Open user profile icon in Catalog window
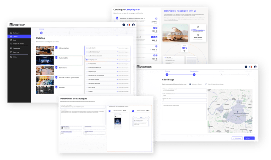This screenshot has width=271, height=160. point(133,25)
